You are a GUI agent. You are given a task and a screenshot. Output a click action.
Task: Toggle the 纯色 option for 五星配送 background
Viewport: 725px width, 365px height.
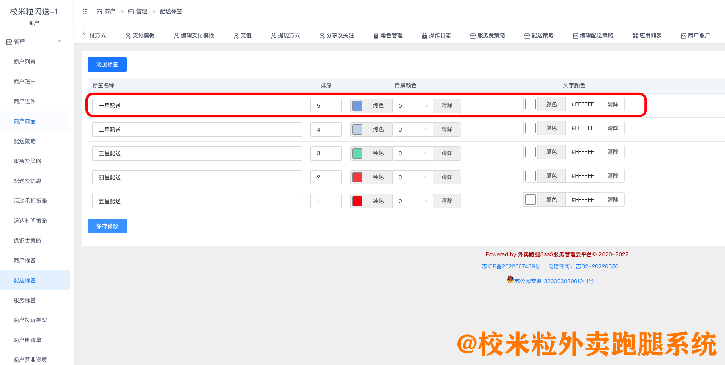pos(378,201)
